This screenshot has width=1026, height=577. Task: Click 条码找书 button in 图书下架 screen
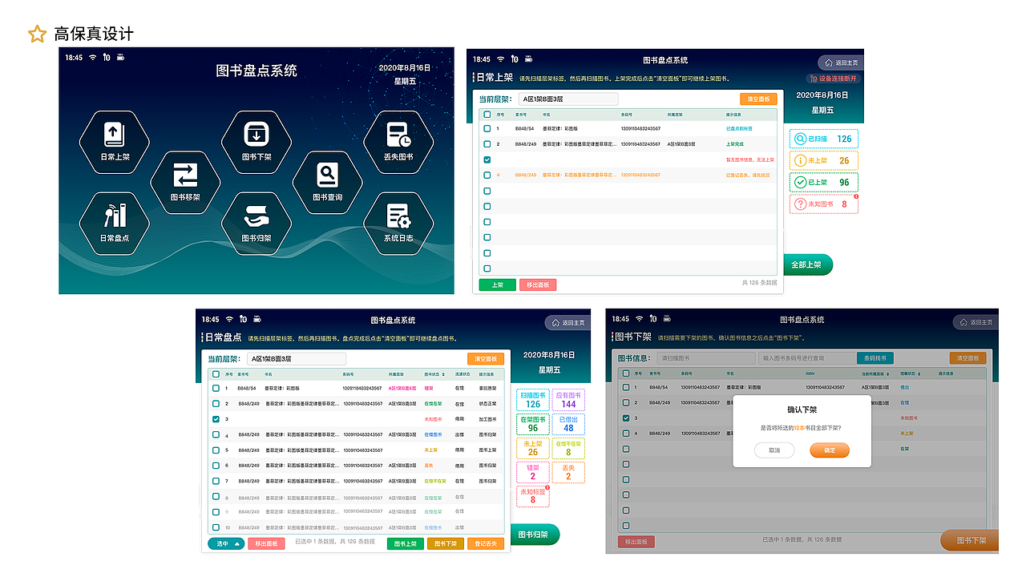[x=875, y=358]
